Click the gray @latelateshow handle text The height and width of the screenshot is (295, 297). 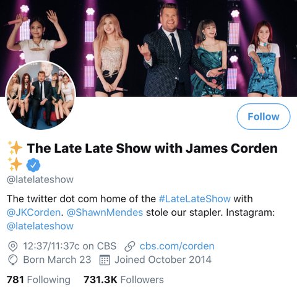(x=40, y=179)
